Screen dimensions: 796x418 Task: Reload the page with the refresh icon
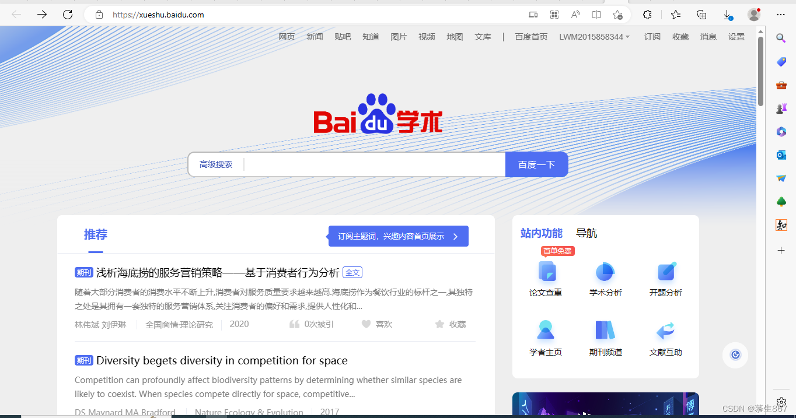[68, 15]
